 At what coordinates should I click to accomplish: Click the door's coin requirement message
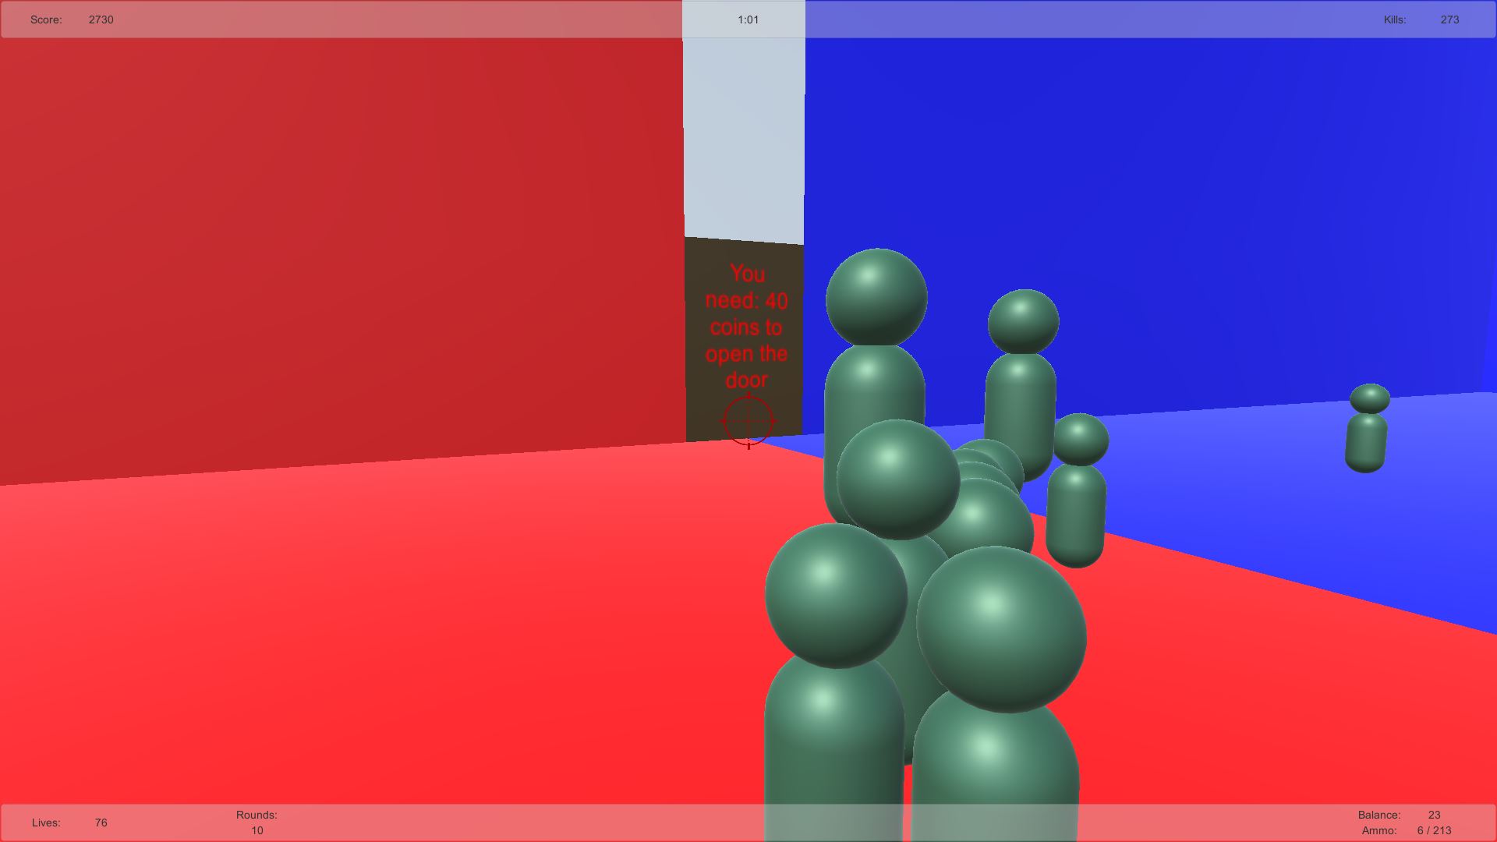(746, 327)
